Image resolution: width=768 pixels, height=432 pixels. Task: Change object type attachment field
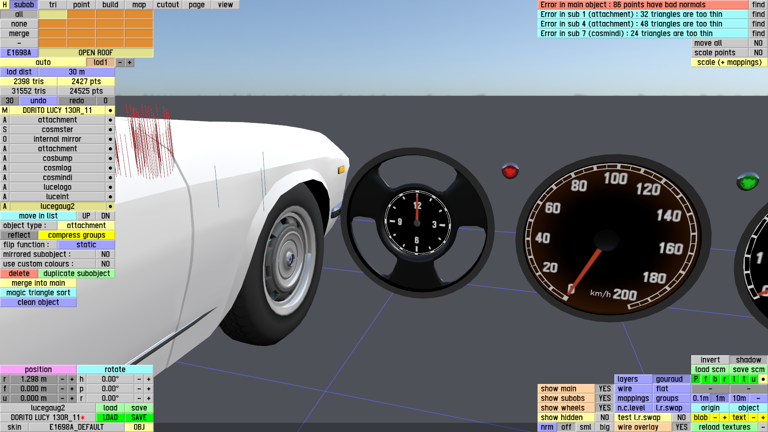(86, 226)
